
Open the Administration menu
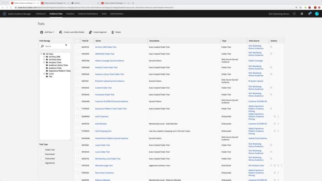pyautogui.click(x=117, y=14)
